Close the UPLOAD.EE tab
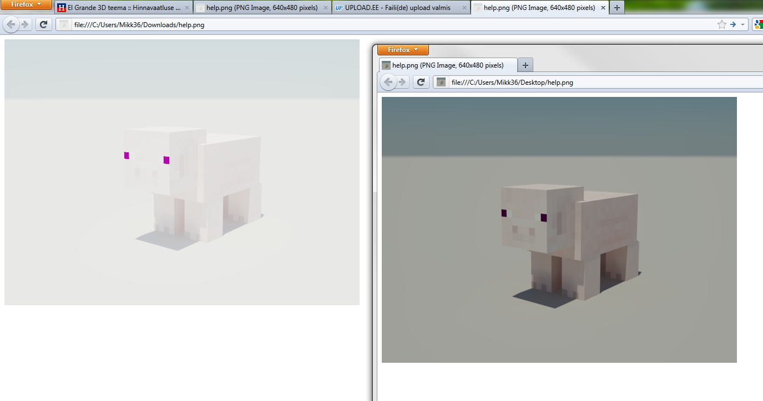This screenshot has width=763, height=401. 464,8
